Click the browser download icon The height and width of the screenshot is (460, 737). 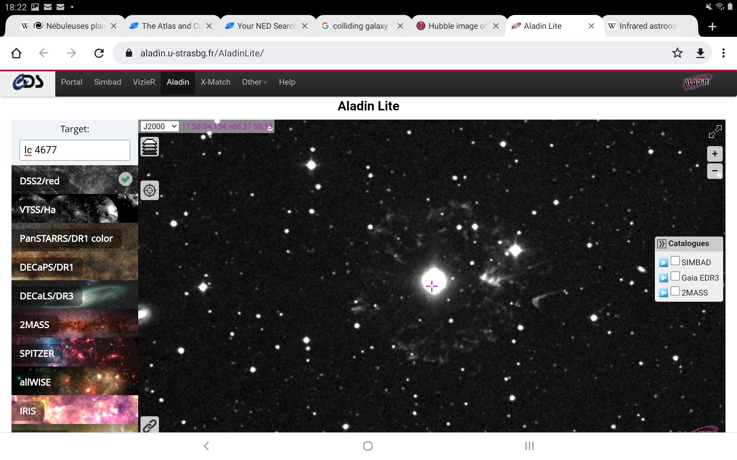coord(701,53)
